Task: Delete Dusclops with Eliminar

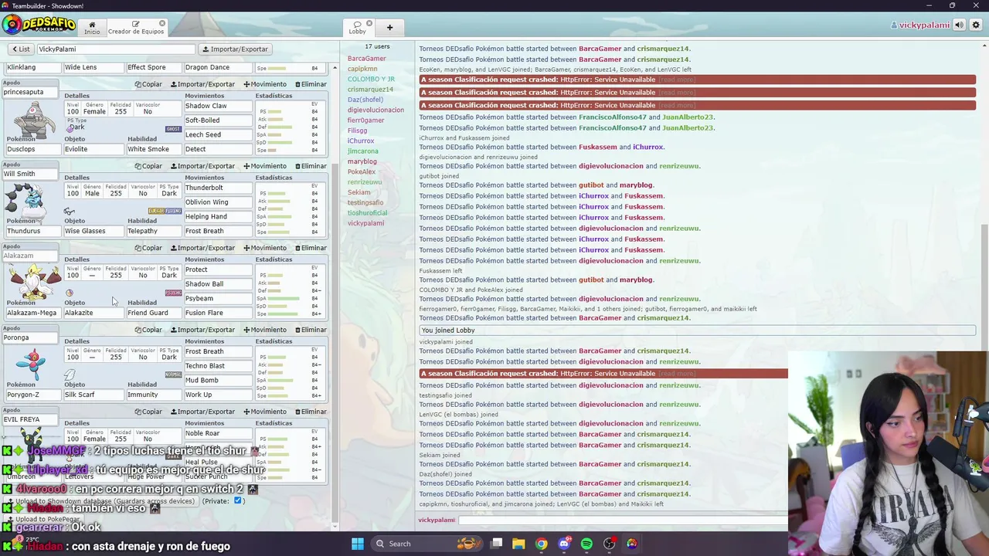Action: pyautogui.click(x=310, y=84)
